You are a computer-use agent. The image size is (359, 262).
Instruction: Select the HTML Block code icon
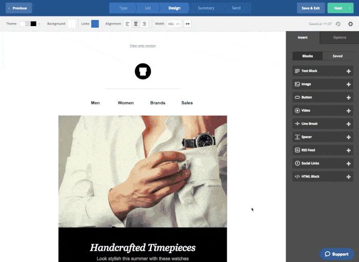297,177
